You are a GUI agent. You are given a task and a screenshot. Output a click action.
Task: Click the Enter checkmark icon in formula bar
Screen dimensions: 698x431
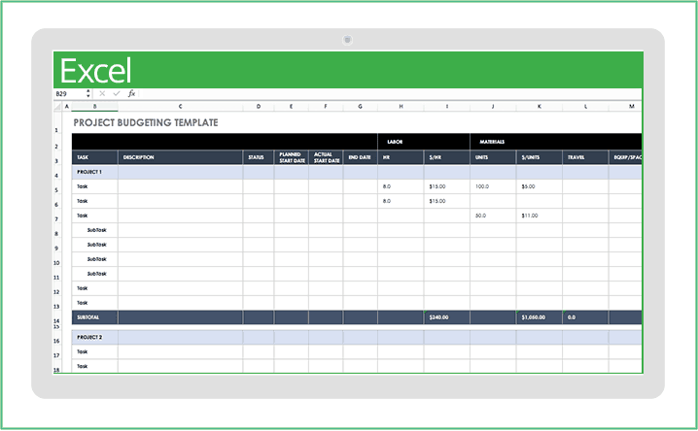point(117,94)
